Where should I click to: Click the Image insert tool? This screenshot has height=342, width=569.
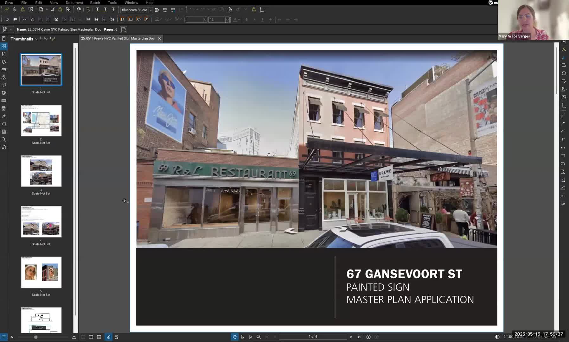coord(564,98)
